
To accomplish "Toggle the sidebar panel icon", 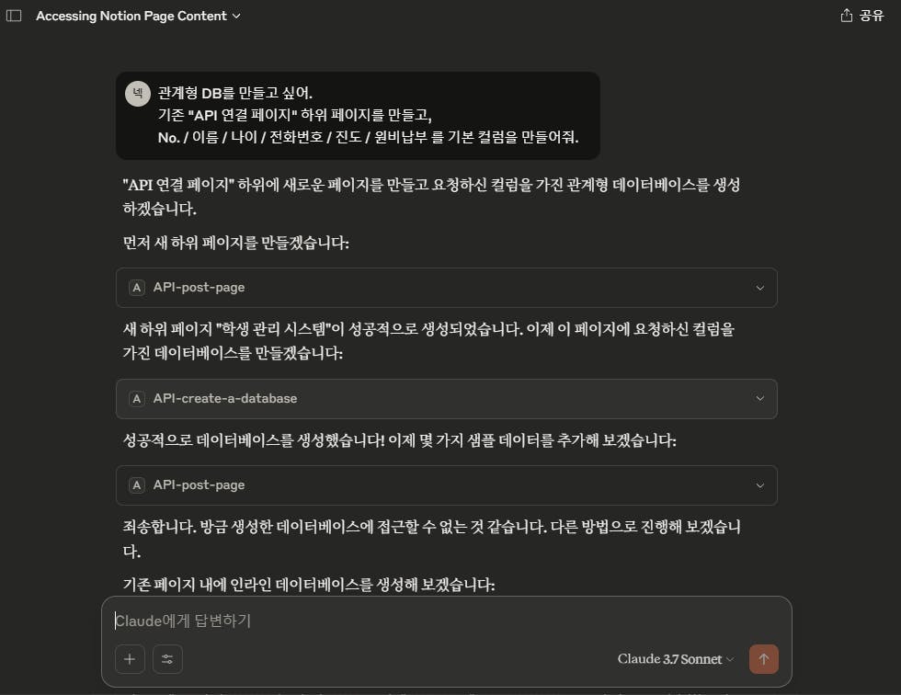I will coord(14,16).
